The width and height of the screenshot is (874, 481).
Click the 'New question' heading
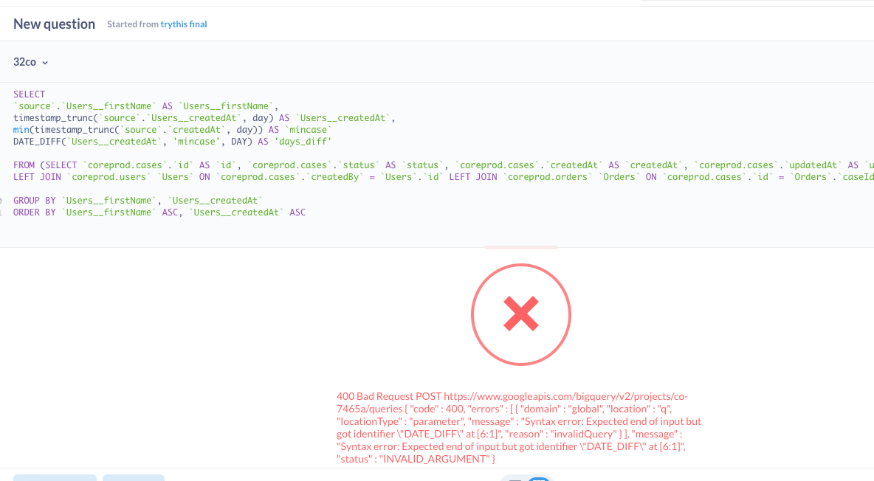pos(53,24)
